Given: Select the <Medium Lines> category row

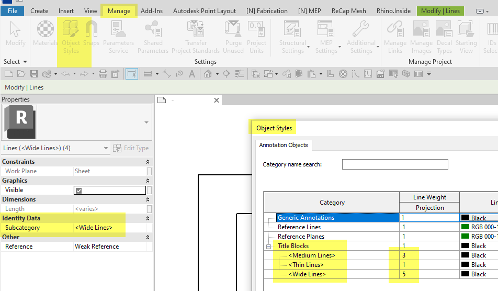Looking at the screenshot, I should (312, 255).
